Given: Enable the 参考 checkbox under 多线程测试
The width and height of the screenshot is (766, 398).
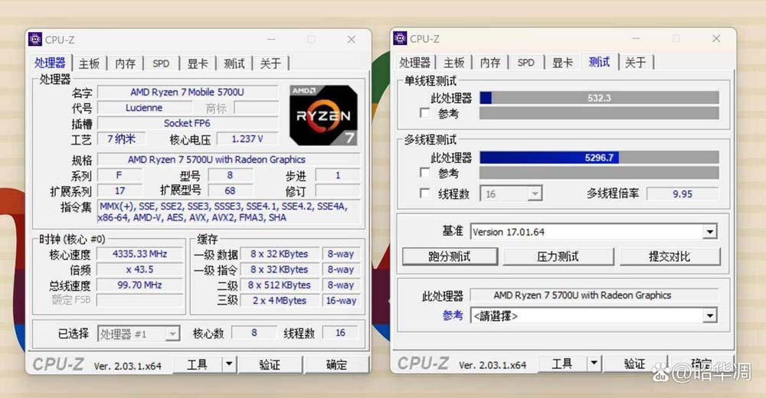Looking at the screenshot, I should click(425, 173).
